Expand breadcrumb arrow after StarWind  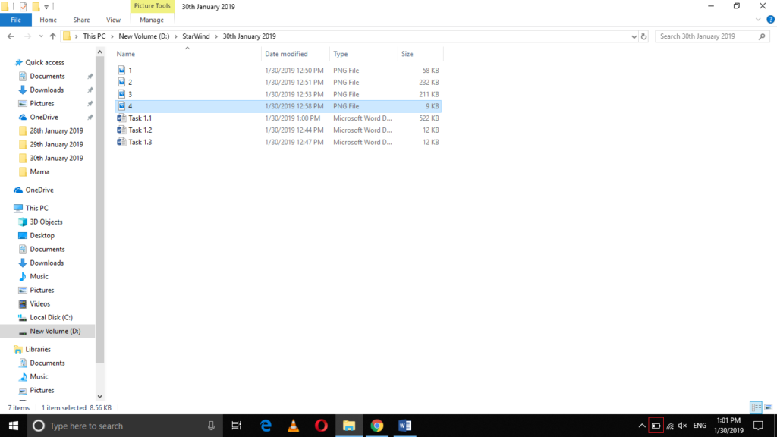tap(216, 36)
